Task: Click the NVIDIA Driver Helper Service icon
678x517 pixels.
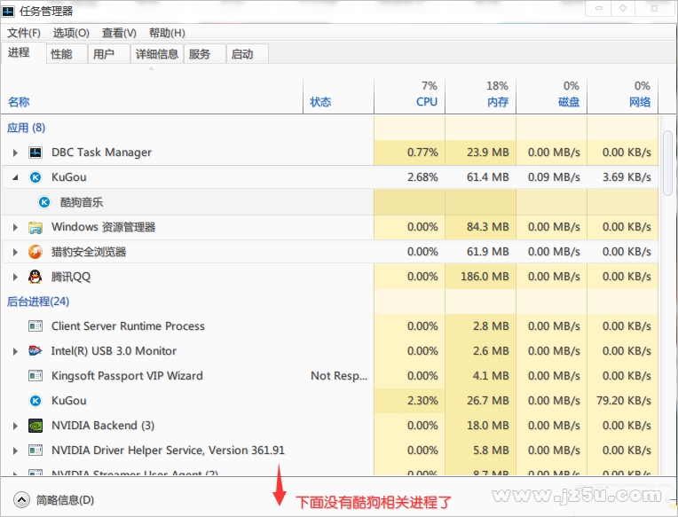Action: coord(35,450)
